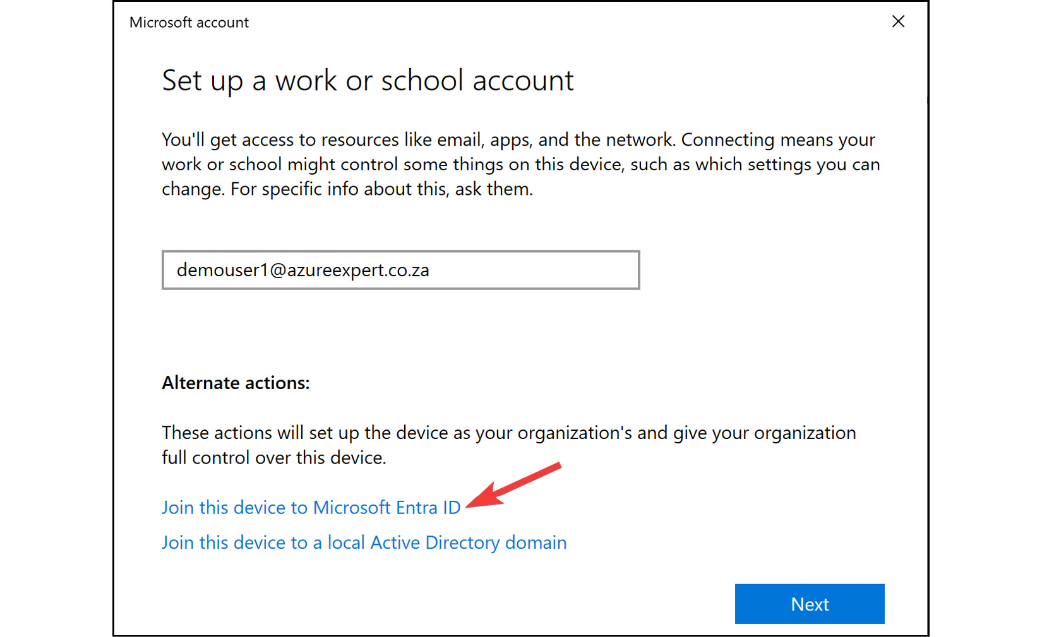Click the 'Set up a work or school account' heading

368,81
